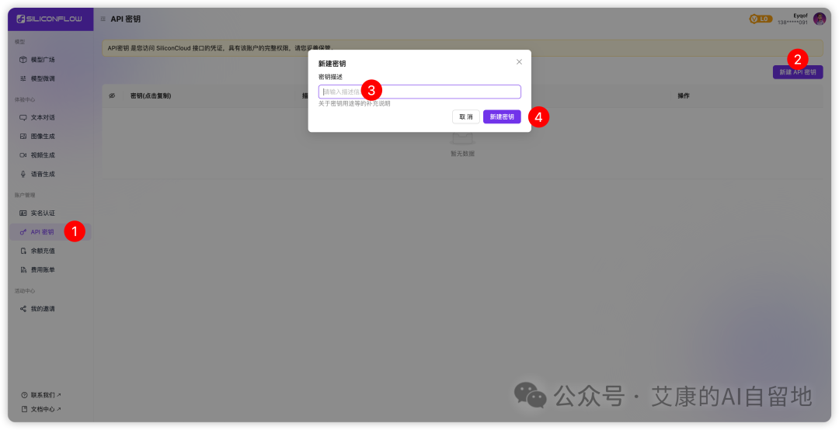Close the 新建密钥 dialog with X
This screenshot has width=839, height=430.
tap(519, 62)
